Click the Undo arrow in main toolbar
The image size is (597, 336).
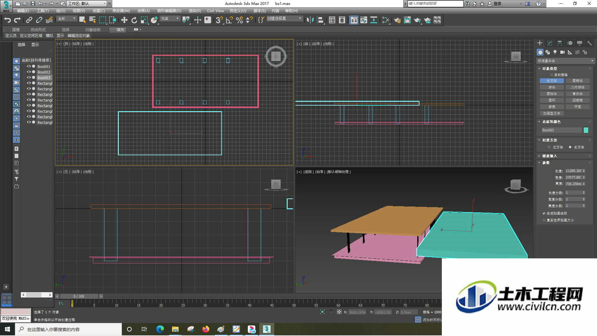[x=7, y=20]
